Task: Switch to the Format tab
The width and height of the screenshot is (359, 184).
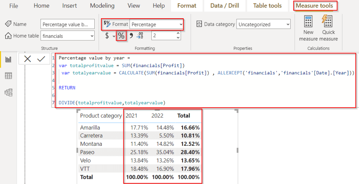Action: coord(187,6)
